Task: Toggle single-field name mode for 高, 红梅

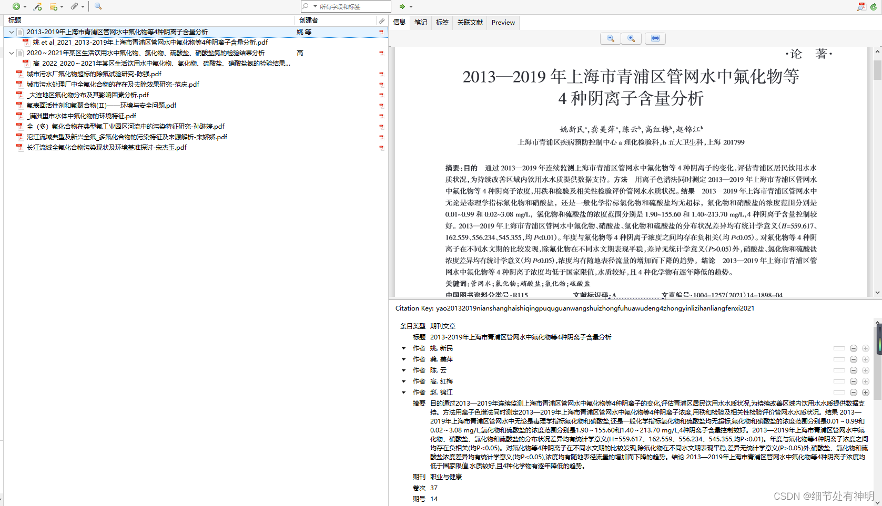Action: [x=839, y=381]
